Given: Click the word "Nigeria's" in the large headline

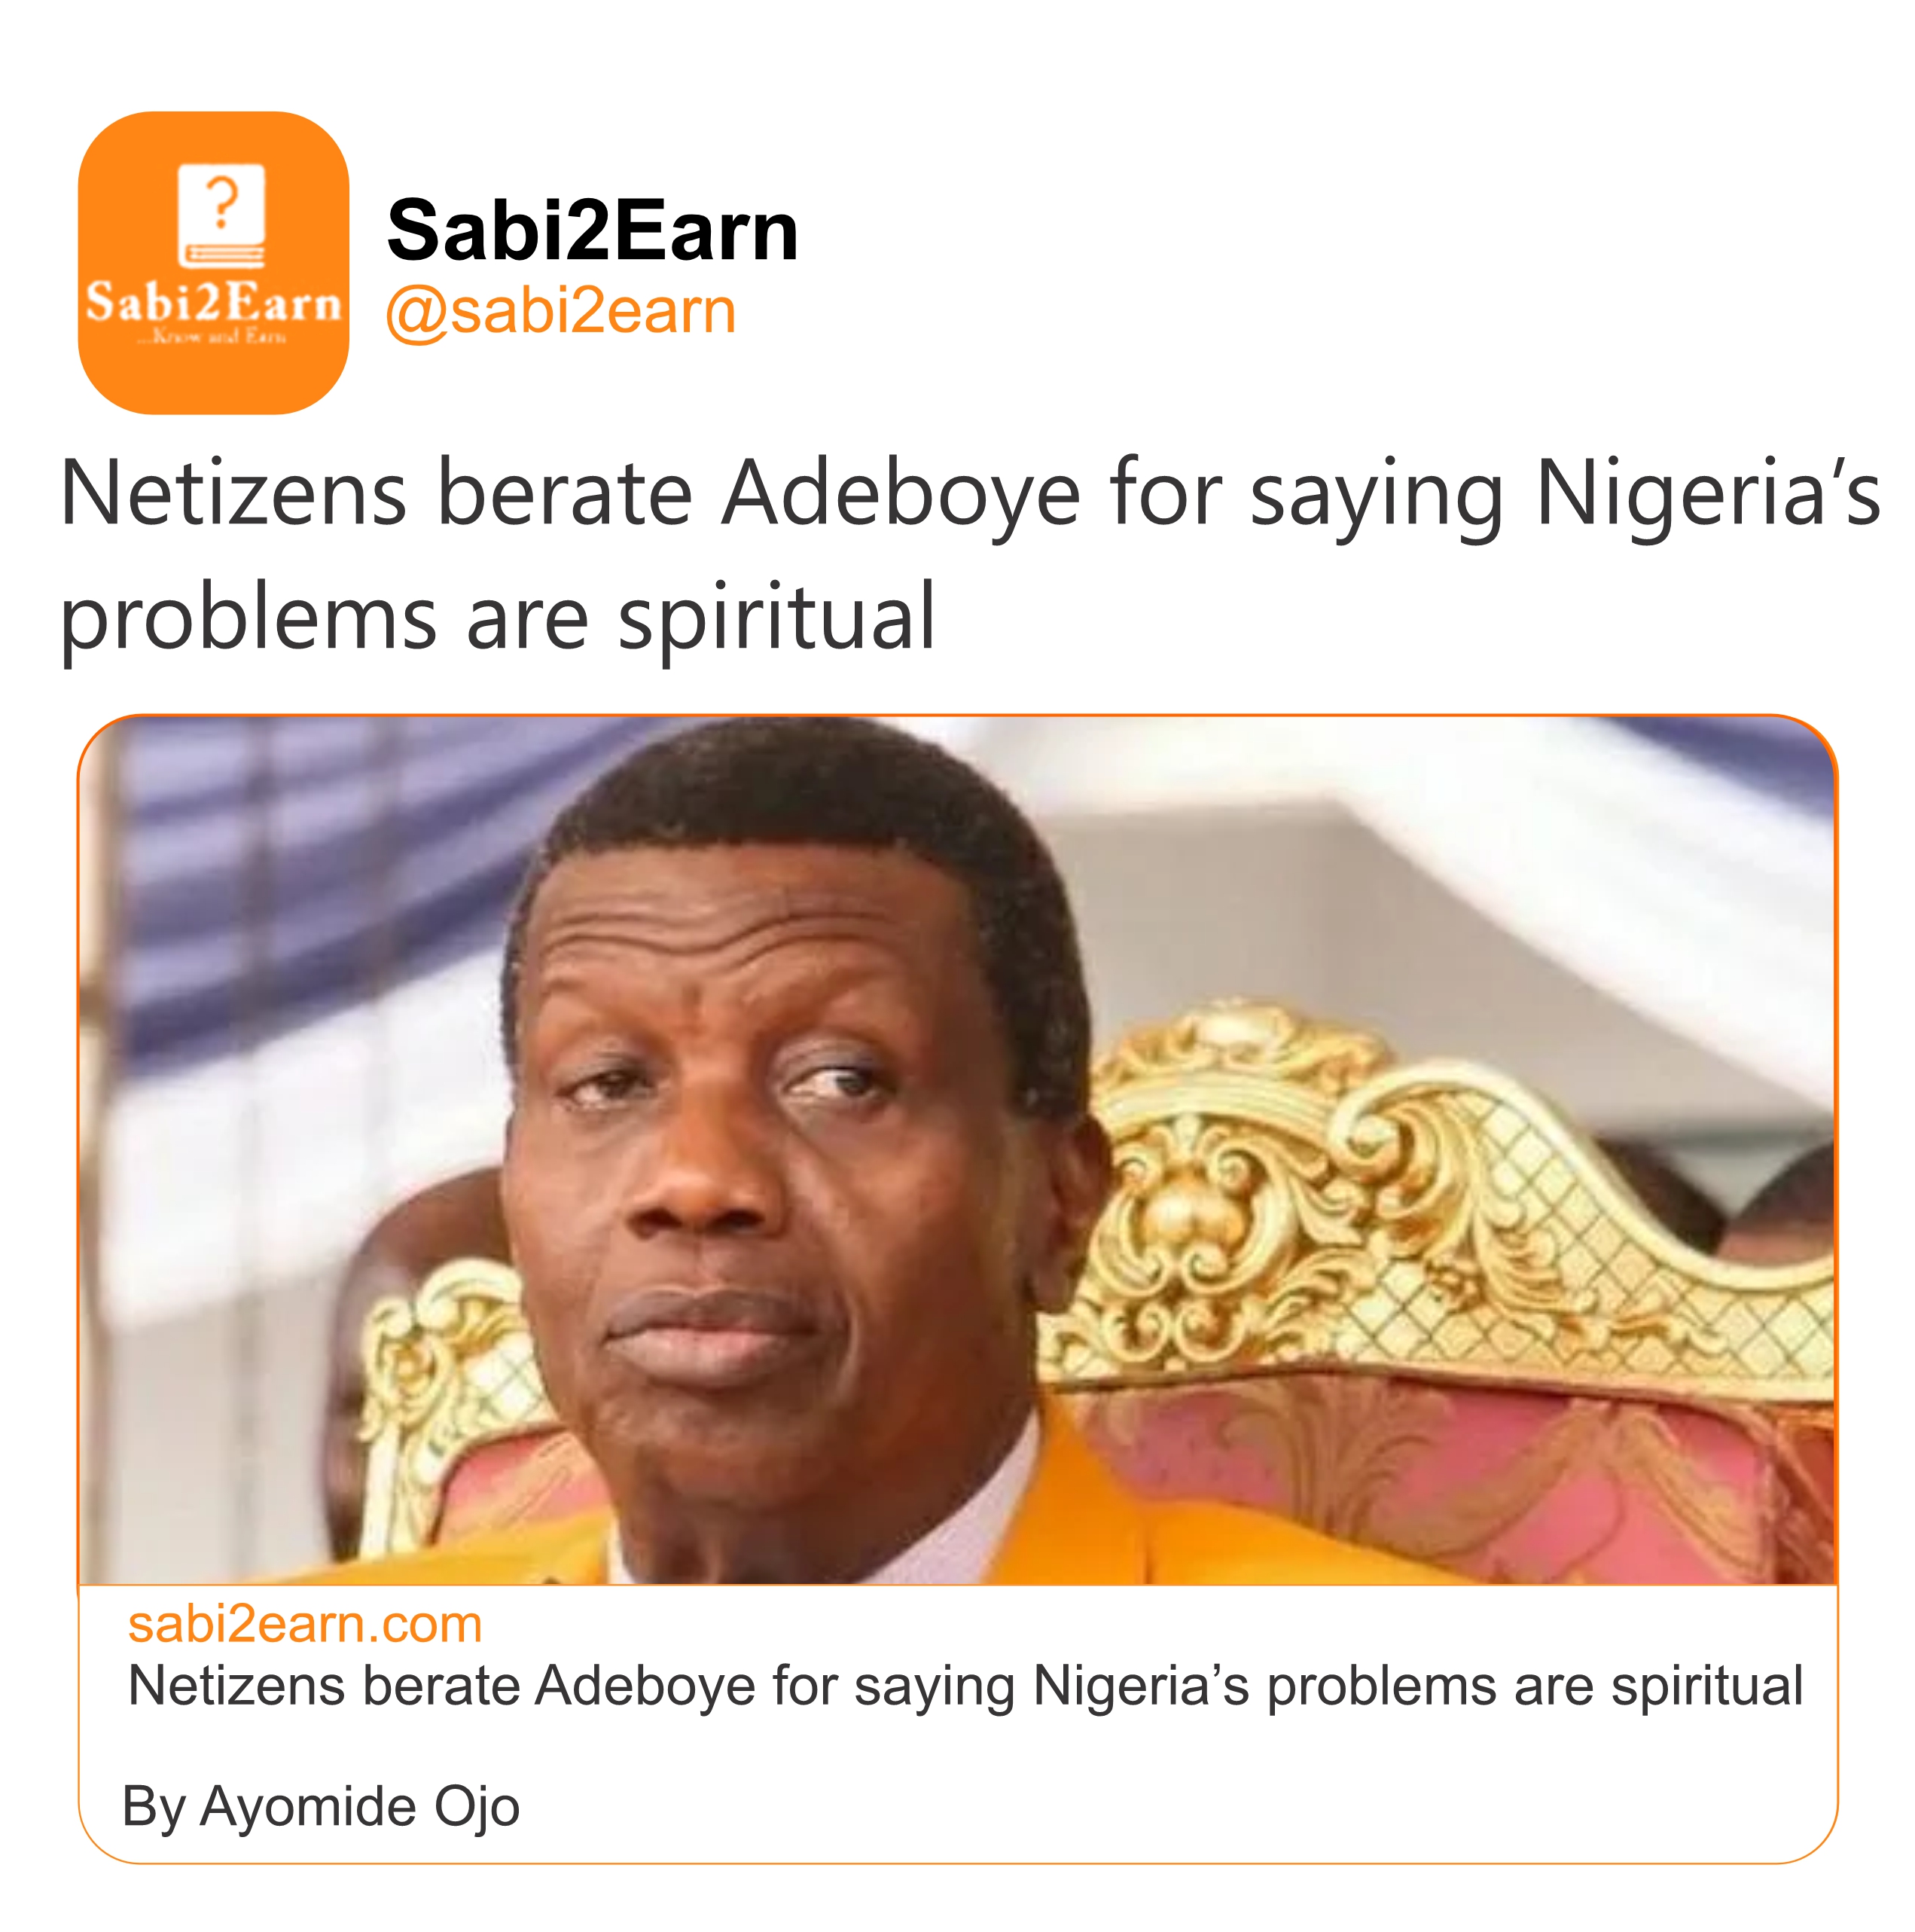Looking at the screenshot, I should click(x=1706, y=493).
